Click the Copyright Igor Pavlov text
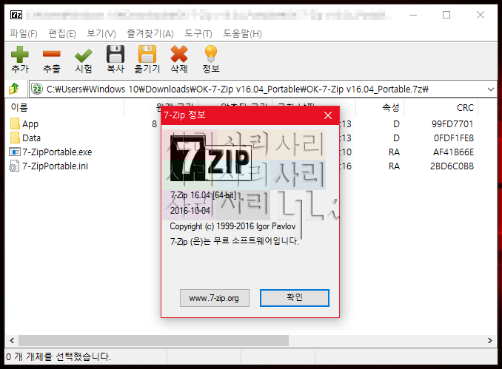This screenshot has width=502, height=369. click(x=232, y=226)
